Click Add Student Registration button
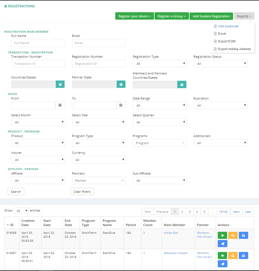 point(211,16)
